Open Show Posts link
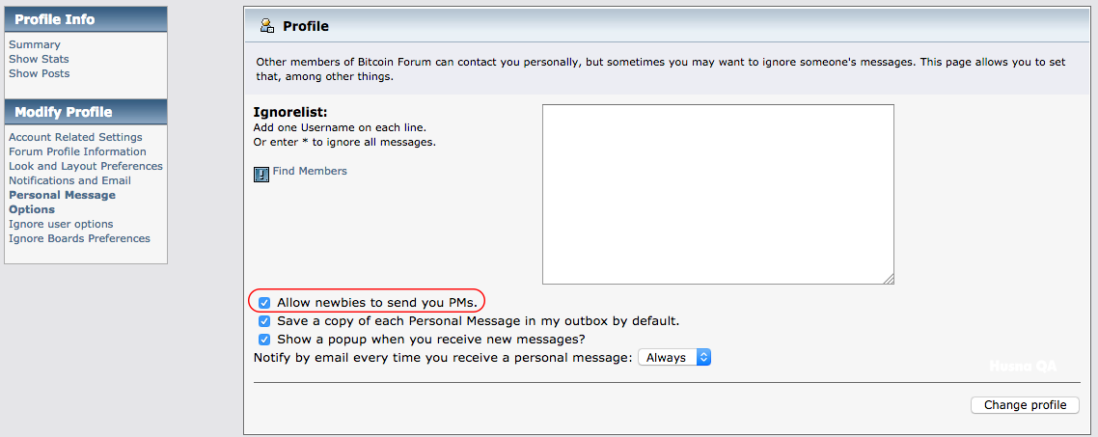The image size is (1098, 437). tap(40, 73)
